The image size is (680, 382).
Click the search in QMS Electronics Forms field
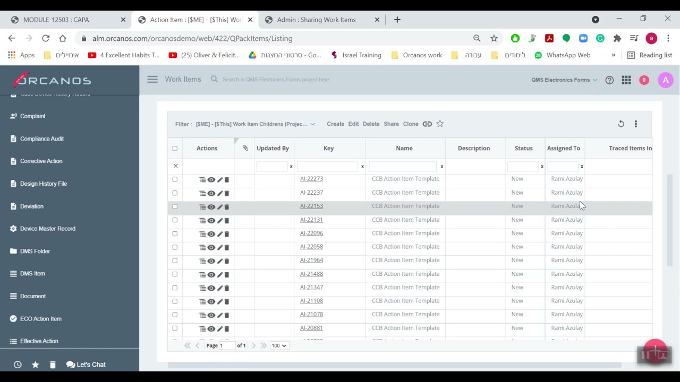[x=276, y=80]
